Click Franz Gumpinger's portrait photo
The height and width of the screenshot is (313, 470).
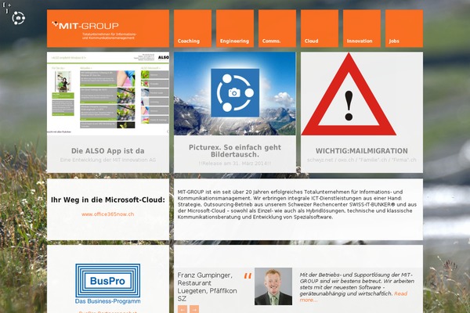[273, 286]
